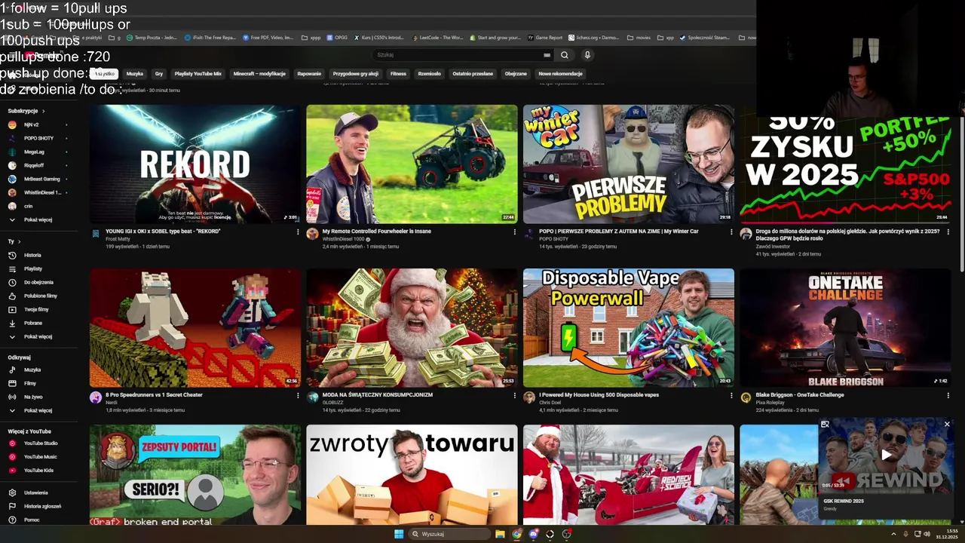Open MrBeast Gaming subscription channel
Screen dimensions: 965x543
tap(41, 179)
